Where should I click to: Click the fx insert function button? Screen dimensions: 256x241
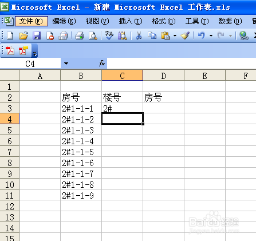102,63
